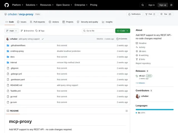Click the 55b2031 commit hash
178x133 pixels.
100,39
